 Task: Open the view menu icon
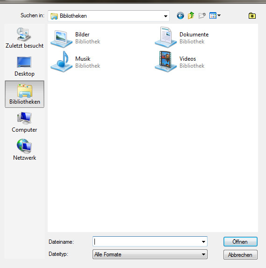[x=213, y=15]
